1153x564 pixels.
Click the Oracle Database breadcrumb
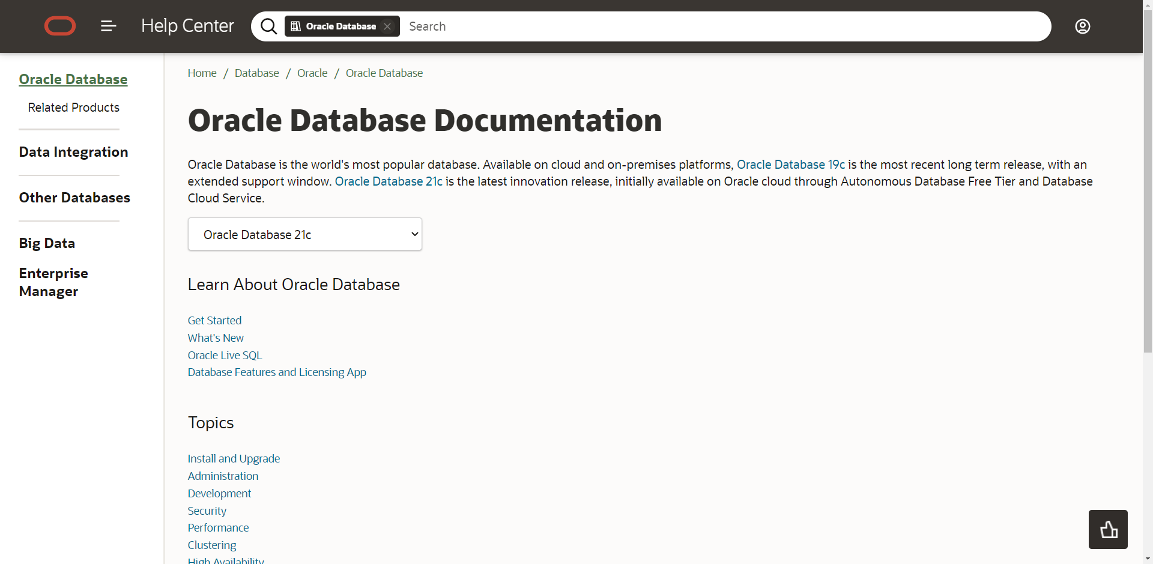pos(384,73)
